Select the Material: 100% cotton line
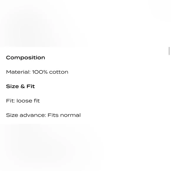This screenshot has width=171, height=171. [x=37, y=72]
